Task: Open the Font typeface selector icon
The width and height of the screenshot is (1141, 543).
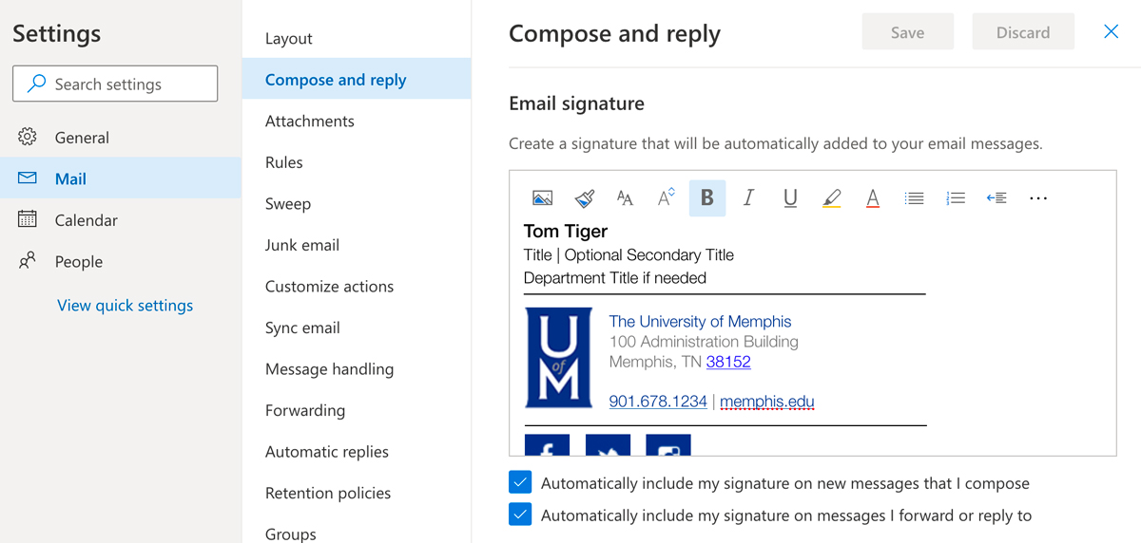Action: pos(625,198)
